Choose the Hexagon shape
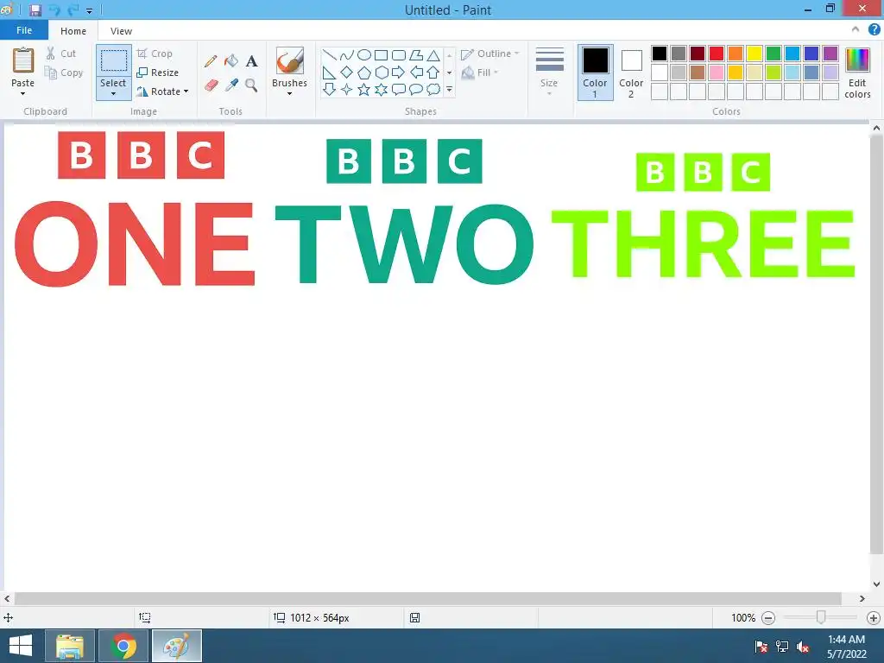The height and width of the screenshot is (663, 884). coord(381,73)
